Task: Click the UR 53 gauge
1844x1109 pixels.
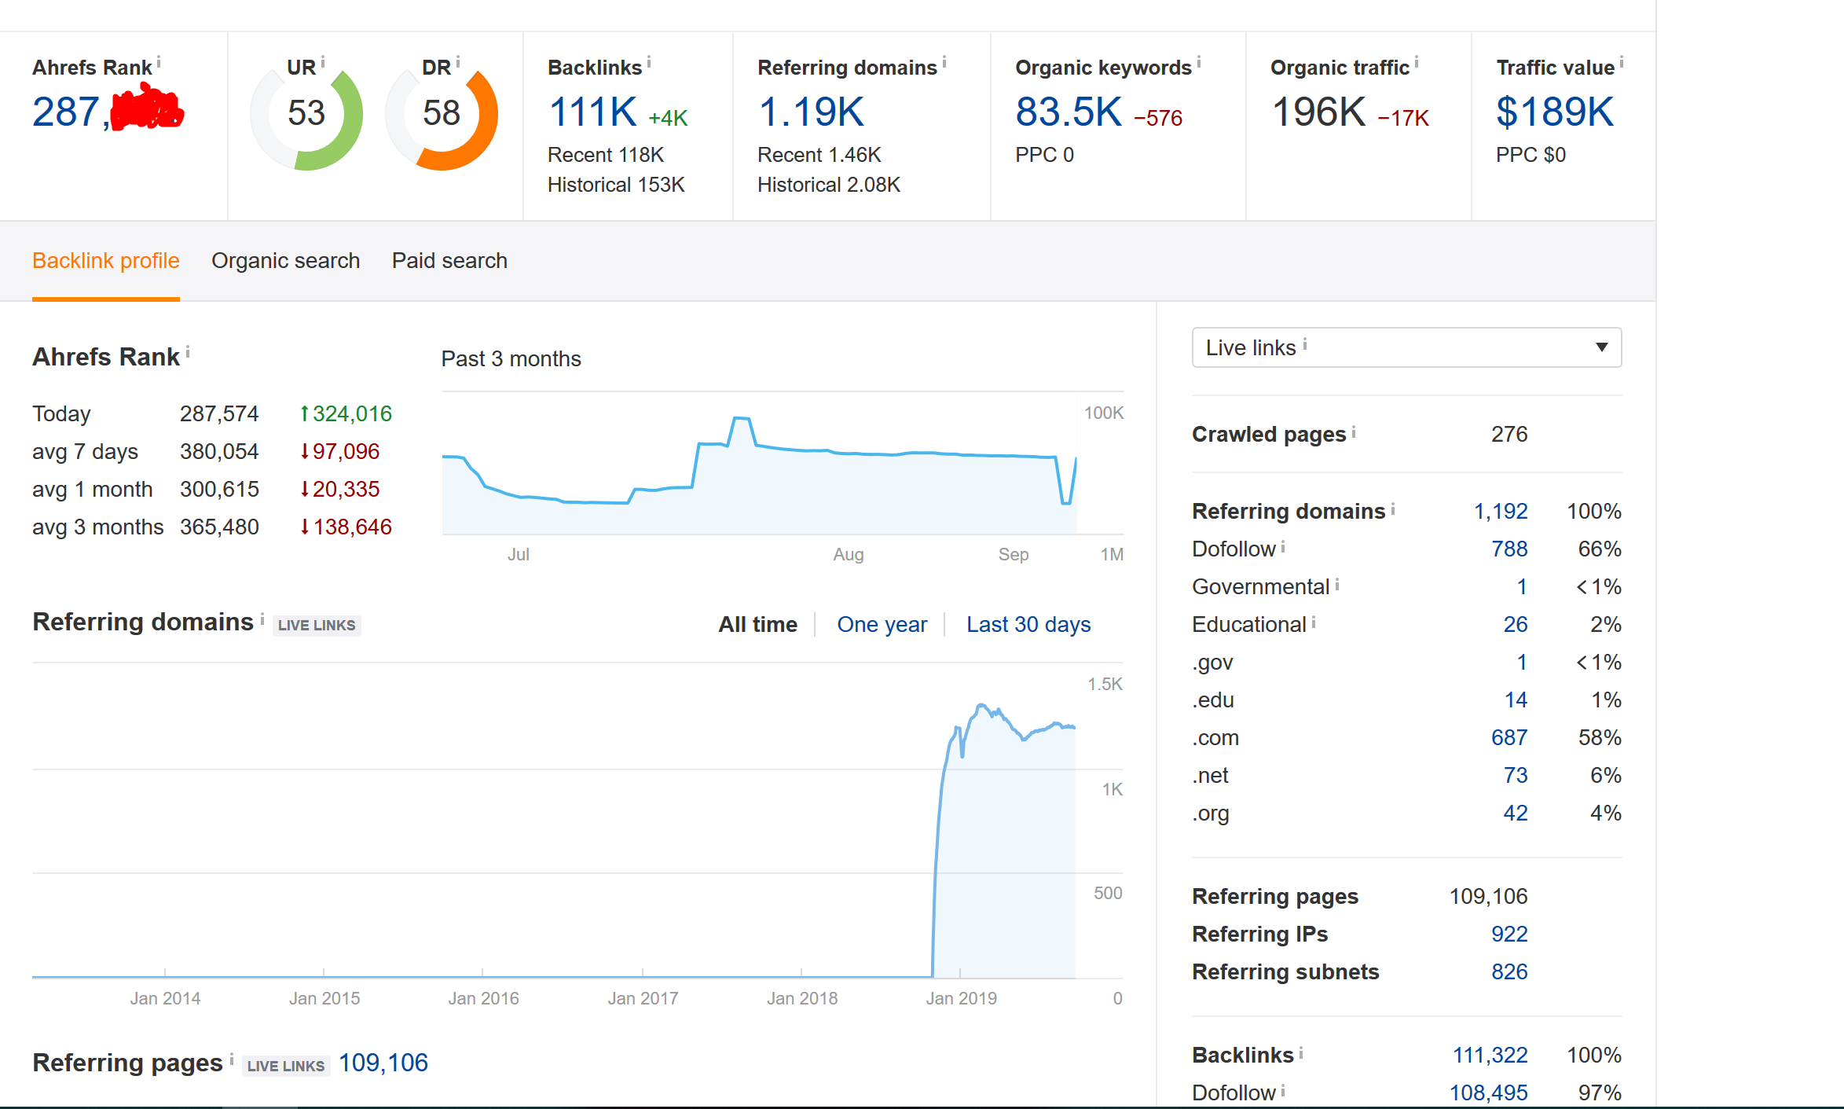Action: 306,115
